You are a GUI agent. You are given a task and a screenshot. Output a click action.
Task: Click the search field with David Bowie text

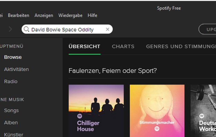pyautogui.click(x=67, y=29)
